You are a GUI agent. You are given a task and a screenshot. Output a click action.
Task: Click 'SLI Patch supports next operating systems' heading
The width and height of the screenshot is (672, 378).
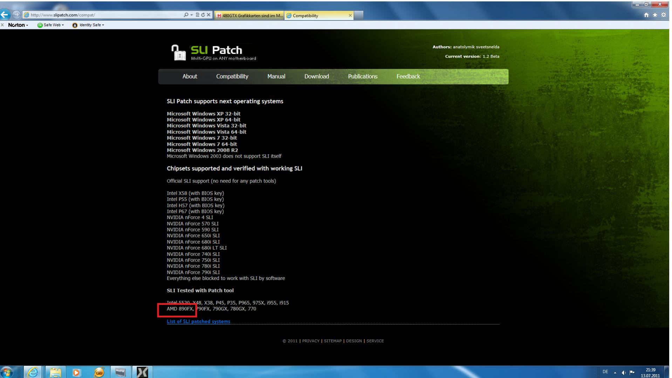225,101
